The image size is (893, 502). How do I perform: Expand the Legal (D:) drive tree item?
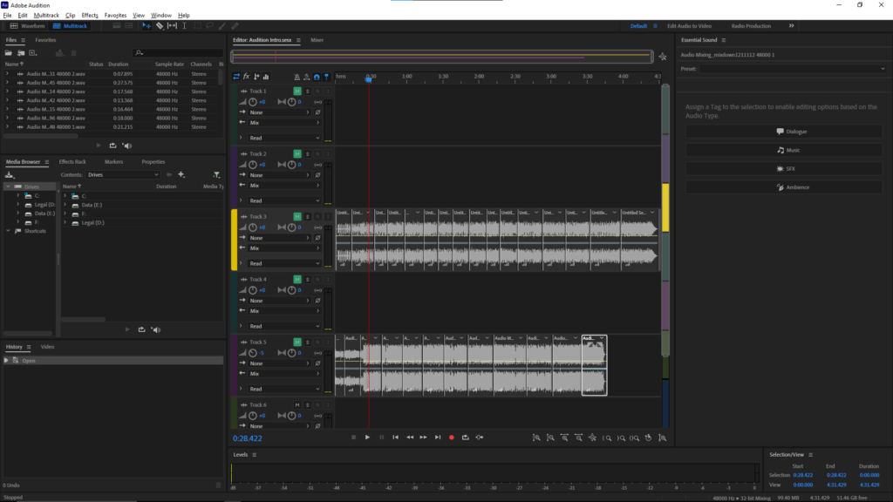pos(18,204)
